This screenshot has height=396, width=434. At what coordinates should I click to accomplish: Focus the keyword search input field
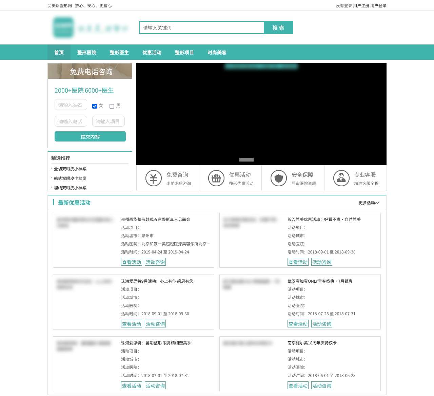(202, 27)
